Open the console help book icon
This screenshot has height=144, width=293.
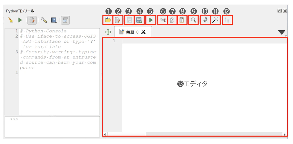tap(54, 20)
